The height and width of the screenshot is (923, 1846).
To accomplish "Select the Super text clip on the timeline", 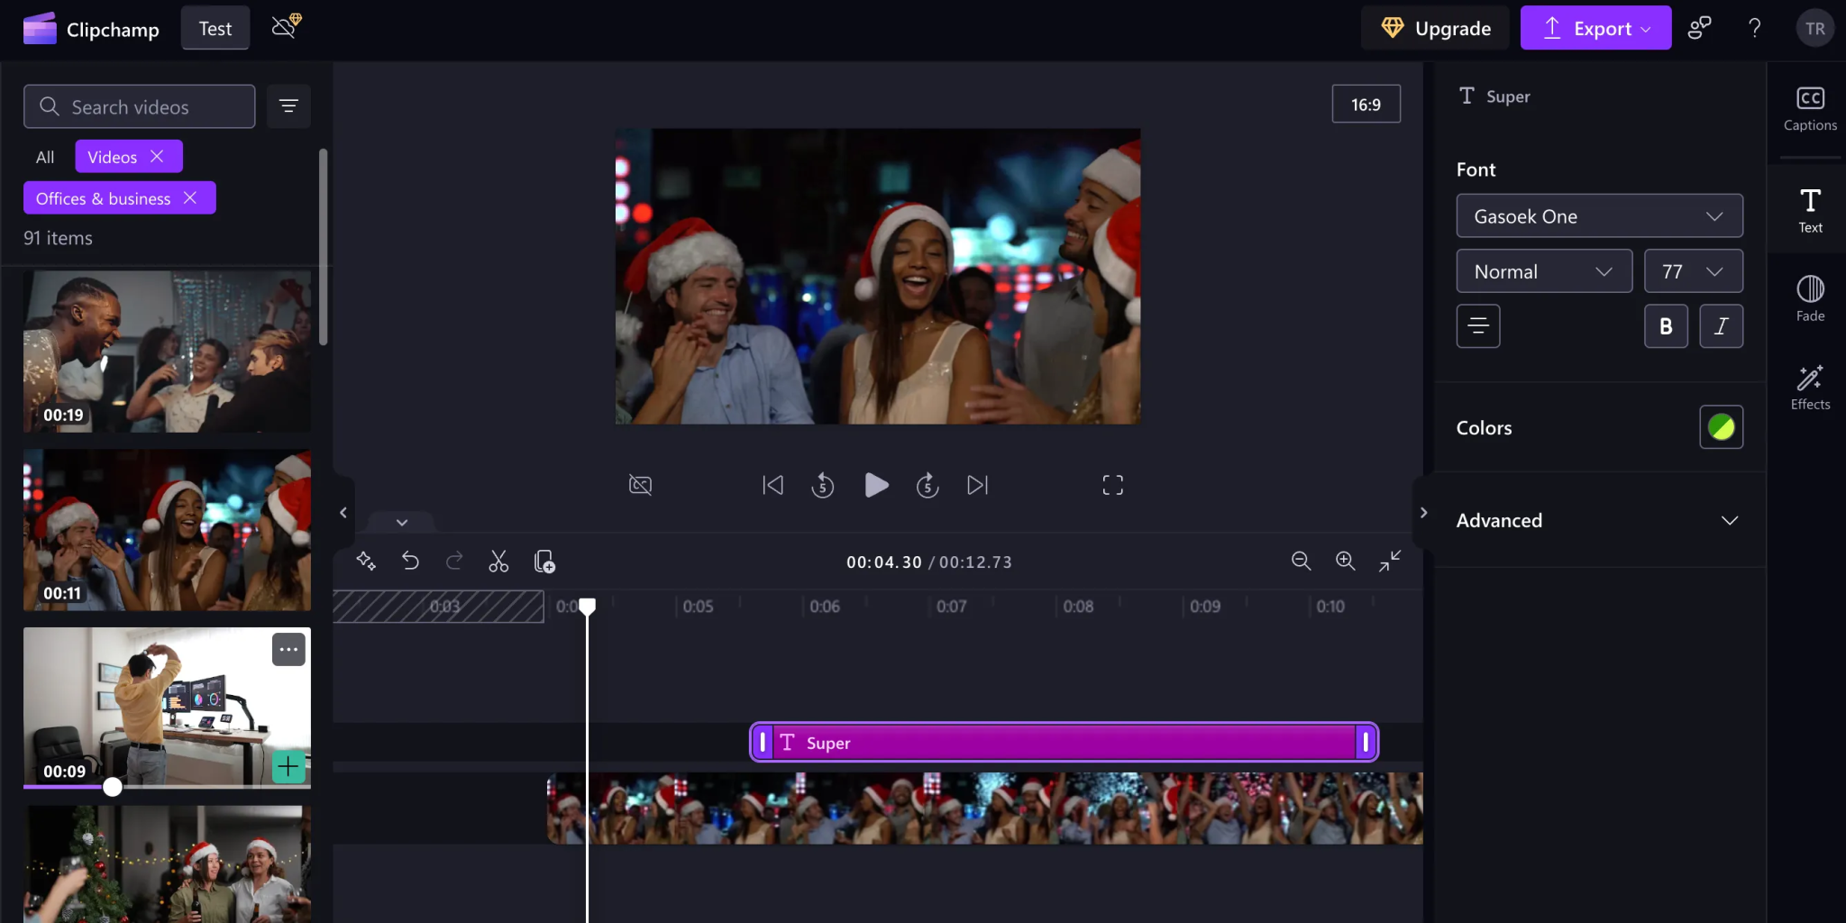I will click(1062, 742).
